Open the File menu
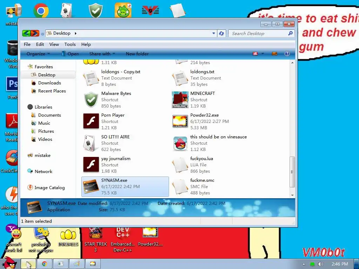The width and height of the screenshot is (359, 269). click(27, 44)
